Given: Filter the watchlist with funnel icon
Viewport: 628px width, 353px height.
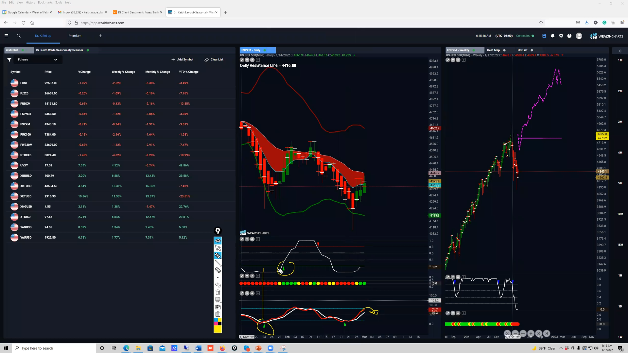Looking at the screenshot, I should [9, 60].
